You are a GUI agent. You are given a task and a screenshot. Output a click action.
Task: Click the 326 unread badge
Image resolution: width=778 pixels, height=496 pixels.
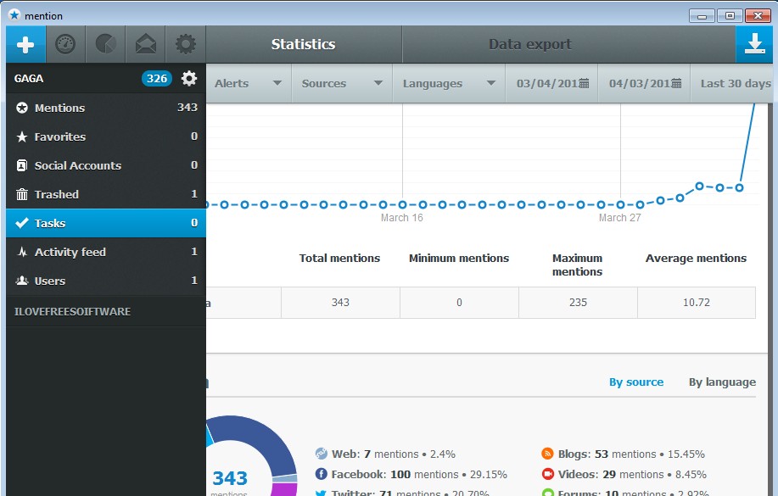pyautogui.click(x=157, y=79)
